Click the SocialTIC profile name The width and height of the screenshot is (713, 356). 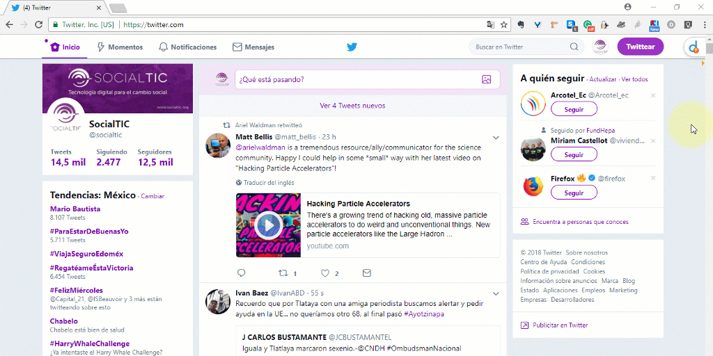pos(109,124)
